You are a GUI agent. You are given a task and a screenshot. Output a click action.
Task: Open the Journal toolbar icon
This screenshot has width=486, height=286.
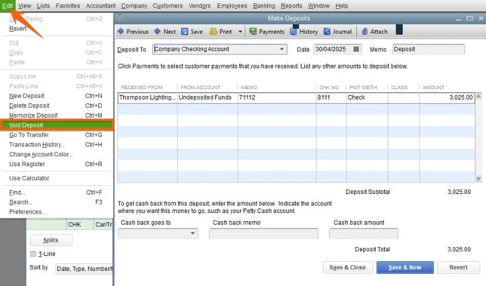pos(327,31)
